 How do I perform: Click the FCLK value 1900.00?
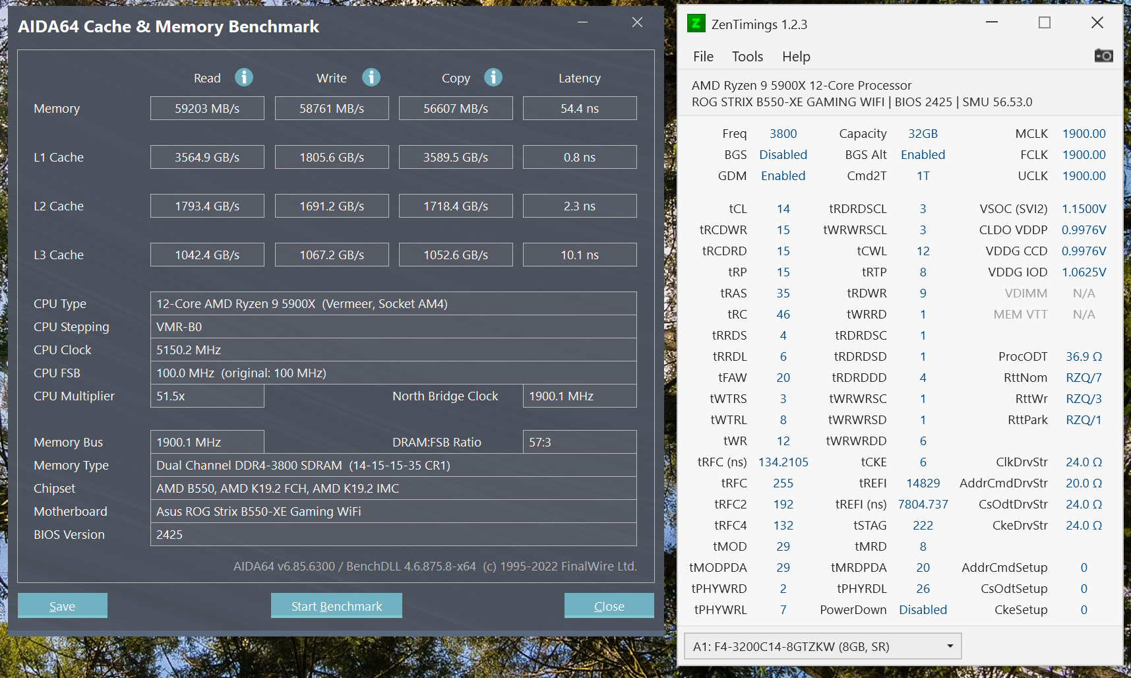[1084, 154]
